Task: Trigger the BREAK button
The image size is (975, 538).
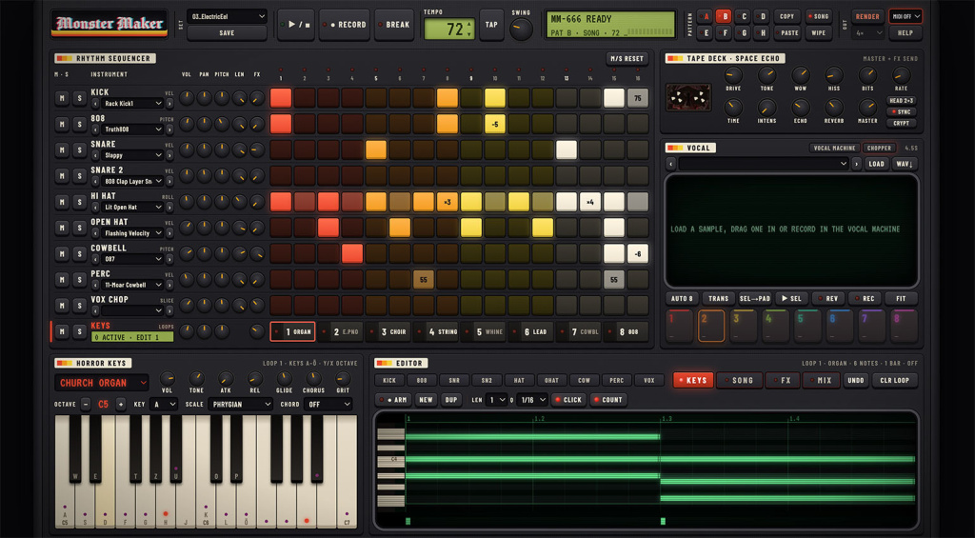Action: click(394, 25)
